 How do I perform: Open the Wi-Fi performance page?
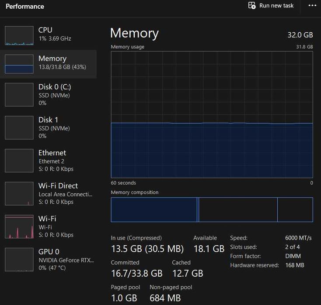[x=47, y=219]
